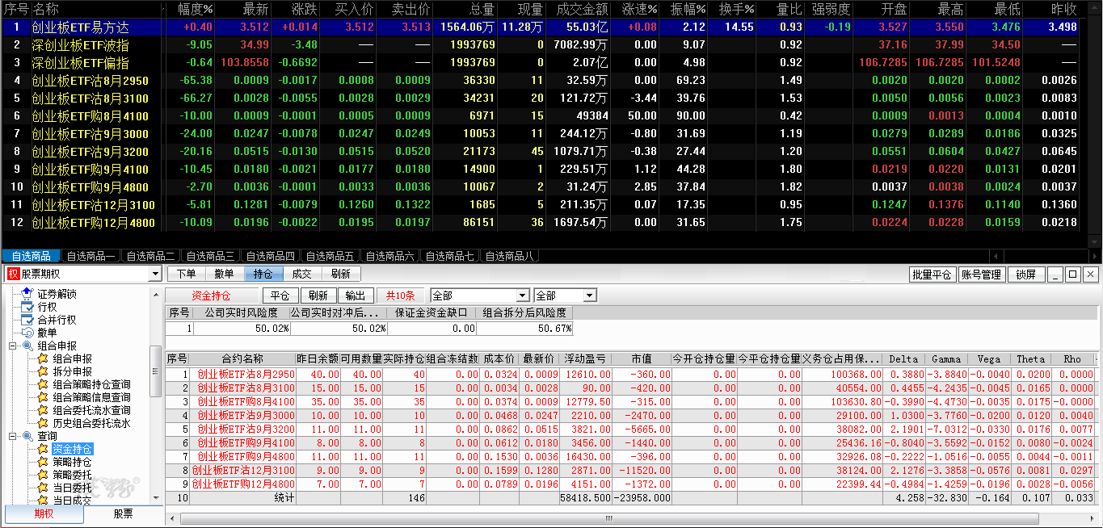Image resolution: width=1103 pixels, height=528 pixels.
Task: Collapse the 组合申报 tree node
Action: click(x=13, y=346)
